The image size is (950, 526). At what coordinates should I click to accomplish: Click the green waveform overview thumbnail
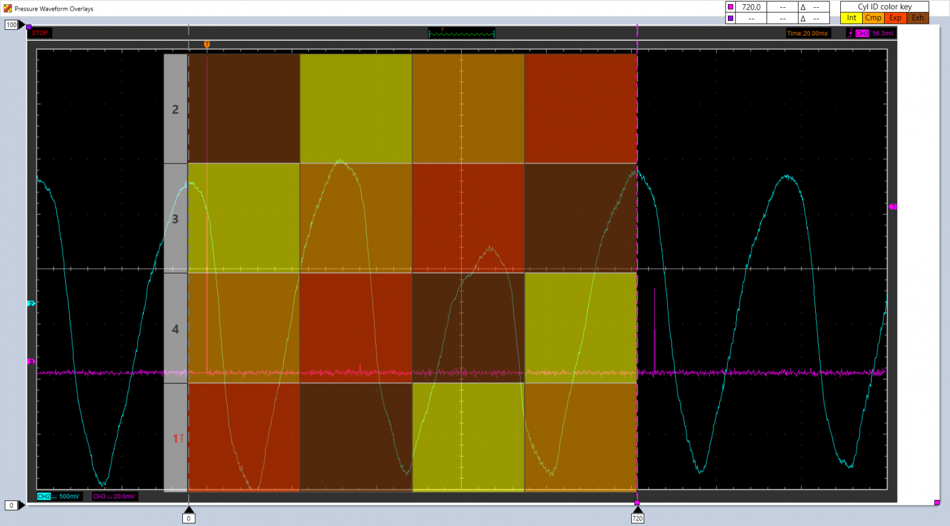(x=461, y=33)
